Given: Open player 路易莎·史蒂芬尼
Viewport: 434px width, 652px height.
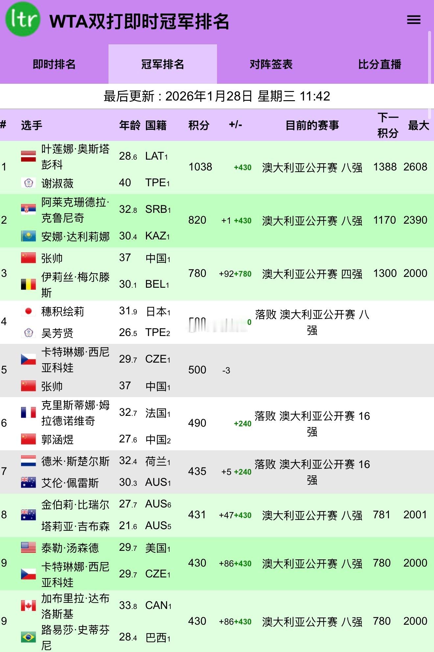Looking at the screenshot, I should point(75,637).
